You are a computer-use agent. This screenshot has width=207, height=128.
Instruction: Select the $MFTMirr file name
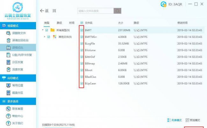pos(91,37)
